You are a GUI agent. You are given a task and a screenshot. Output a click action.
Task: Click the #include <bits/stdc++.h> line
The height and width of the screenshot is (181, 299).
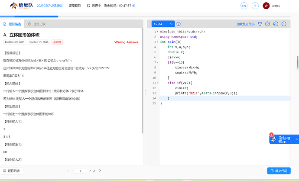(182, 32)
